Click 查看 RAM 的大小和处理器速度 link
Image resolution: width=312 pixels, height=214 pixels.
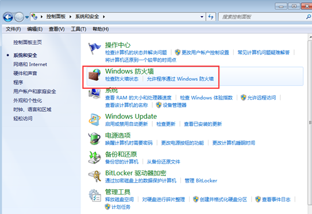[138, 98]
